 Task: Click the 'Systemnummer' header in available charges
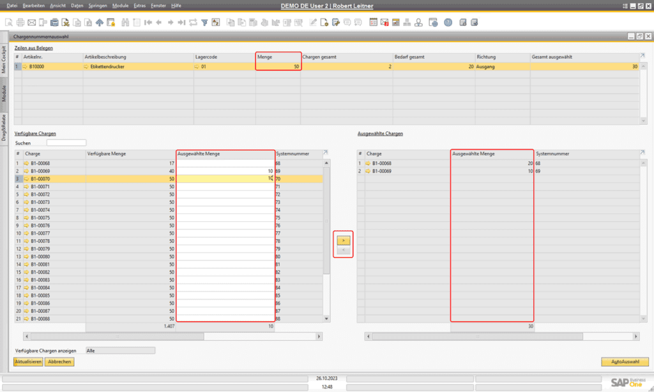[x=299, y=154]
